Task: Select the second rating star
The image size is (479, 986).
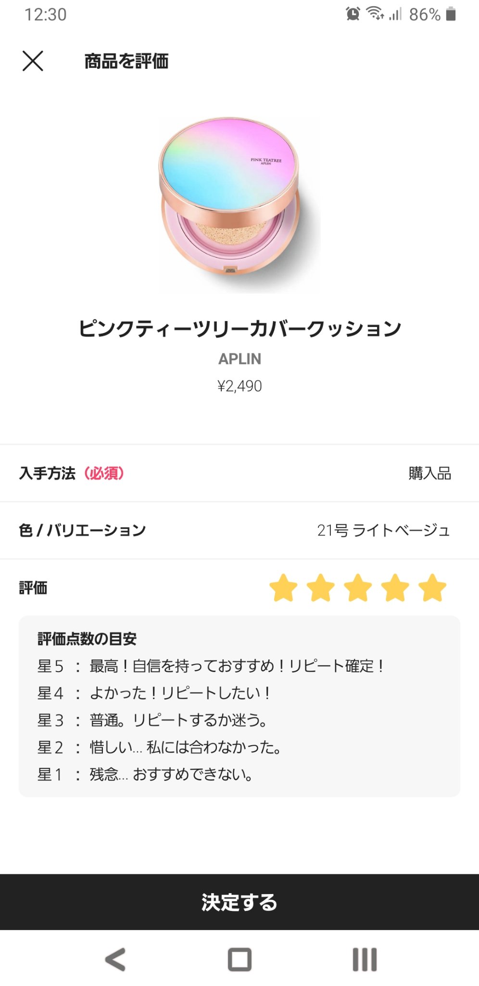Action: 320,588
